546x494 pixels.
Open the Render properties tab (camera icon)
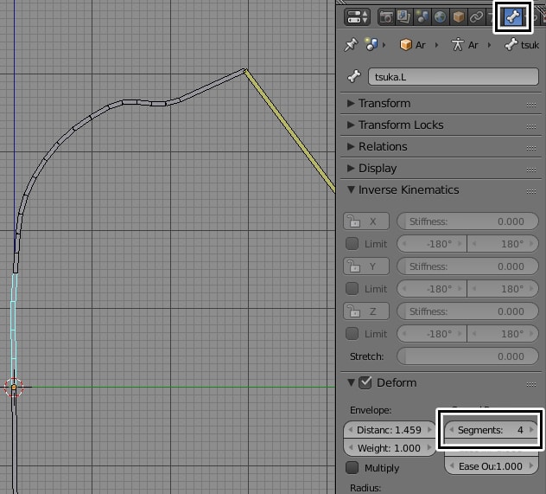click(x=386, y=16)
